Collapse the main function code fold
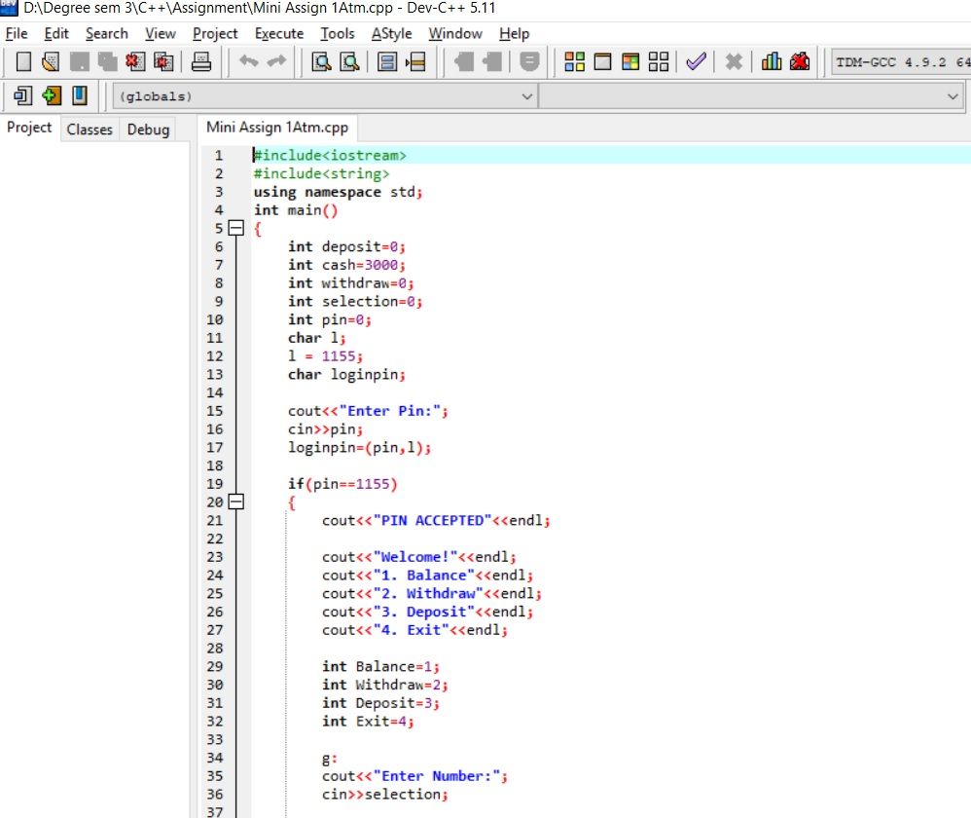The image size is (971, 818). coord(235,227)
